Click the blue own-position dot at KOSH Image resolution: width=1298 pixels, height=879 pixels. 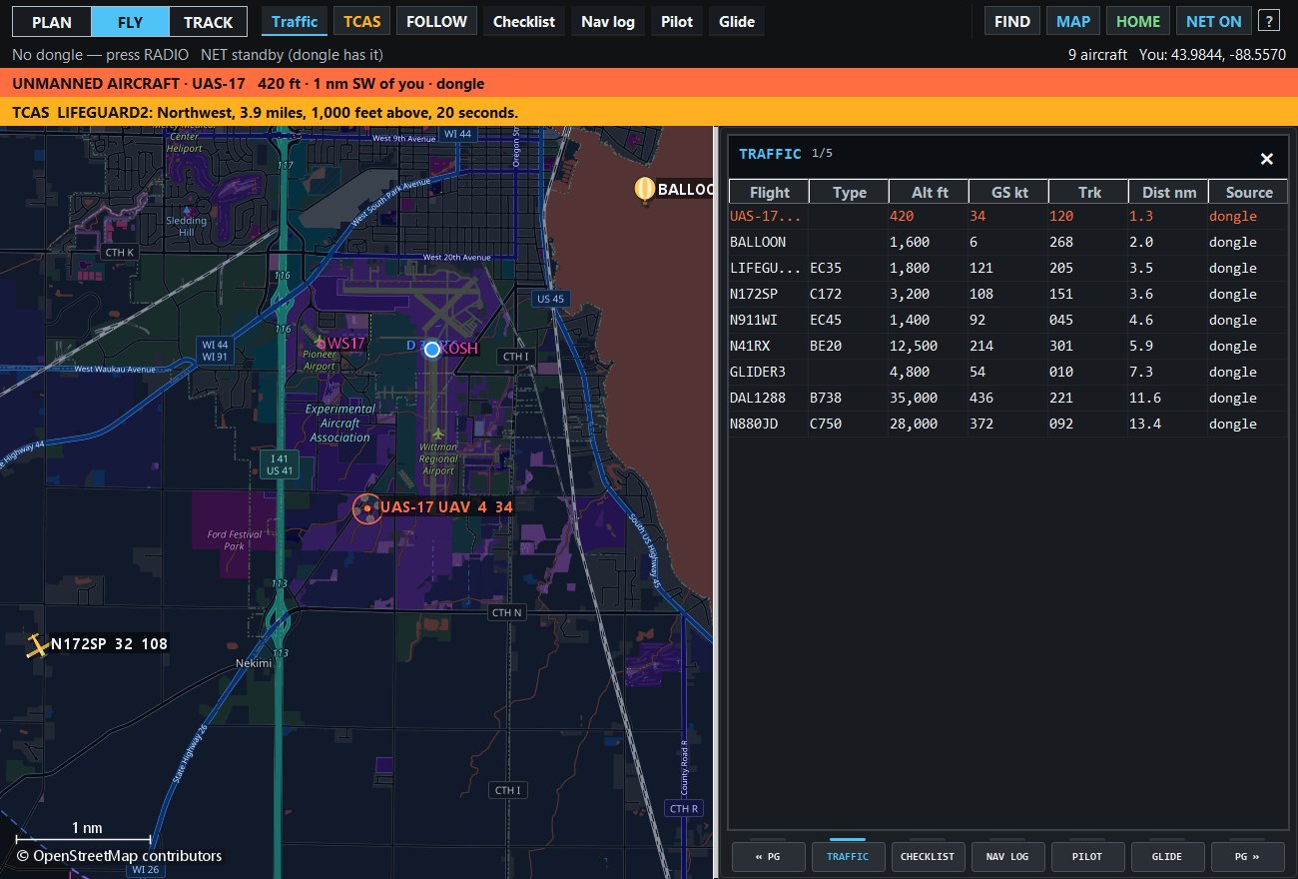tap(432, 349)
